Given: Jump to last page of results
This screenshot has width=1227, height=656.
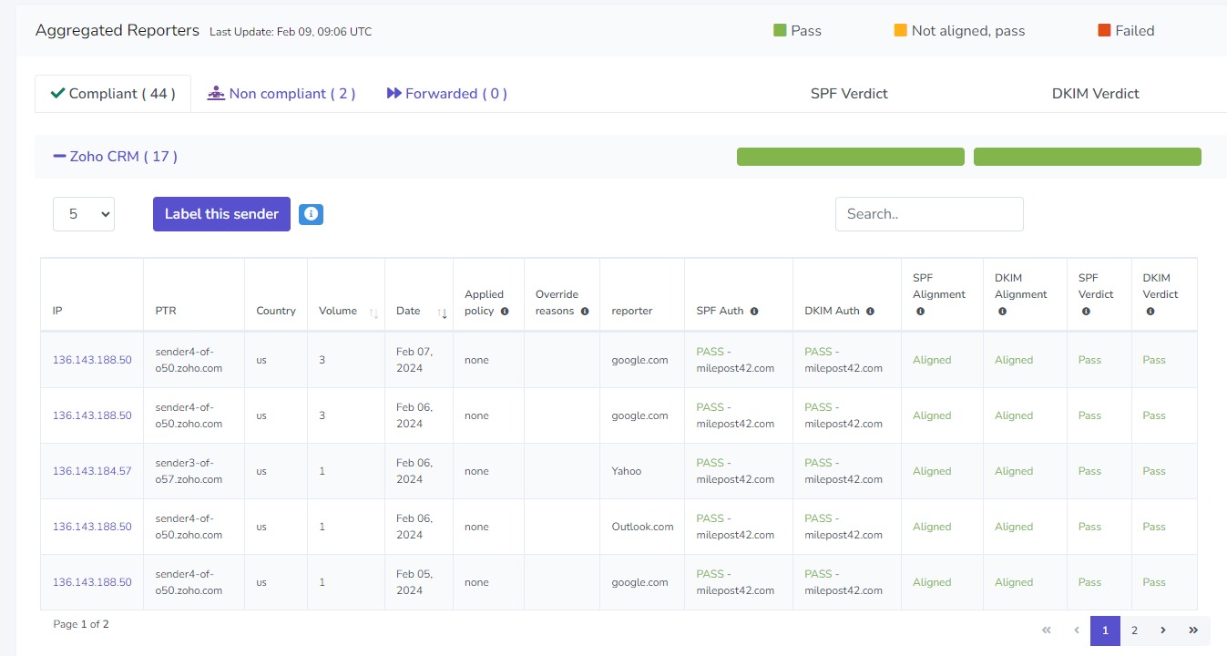Looking at the screenshot, I should coord(1193,630).
